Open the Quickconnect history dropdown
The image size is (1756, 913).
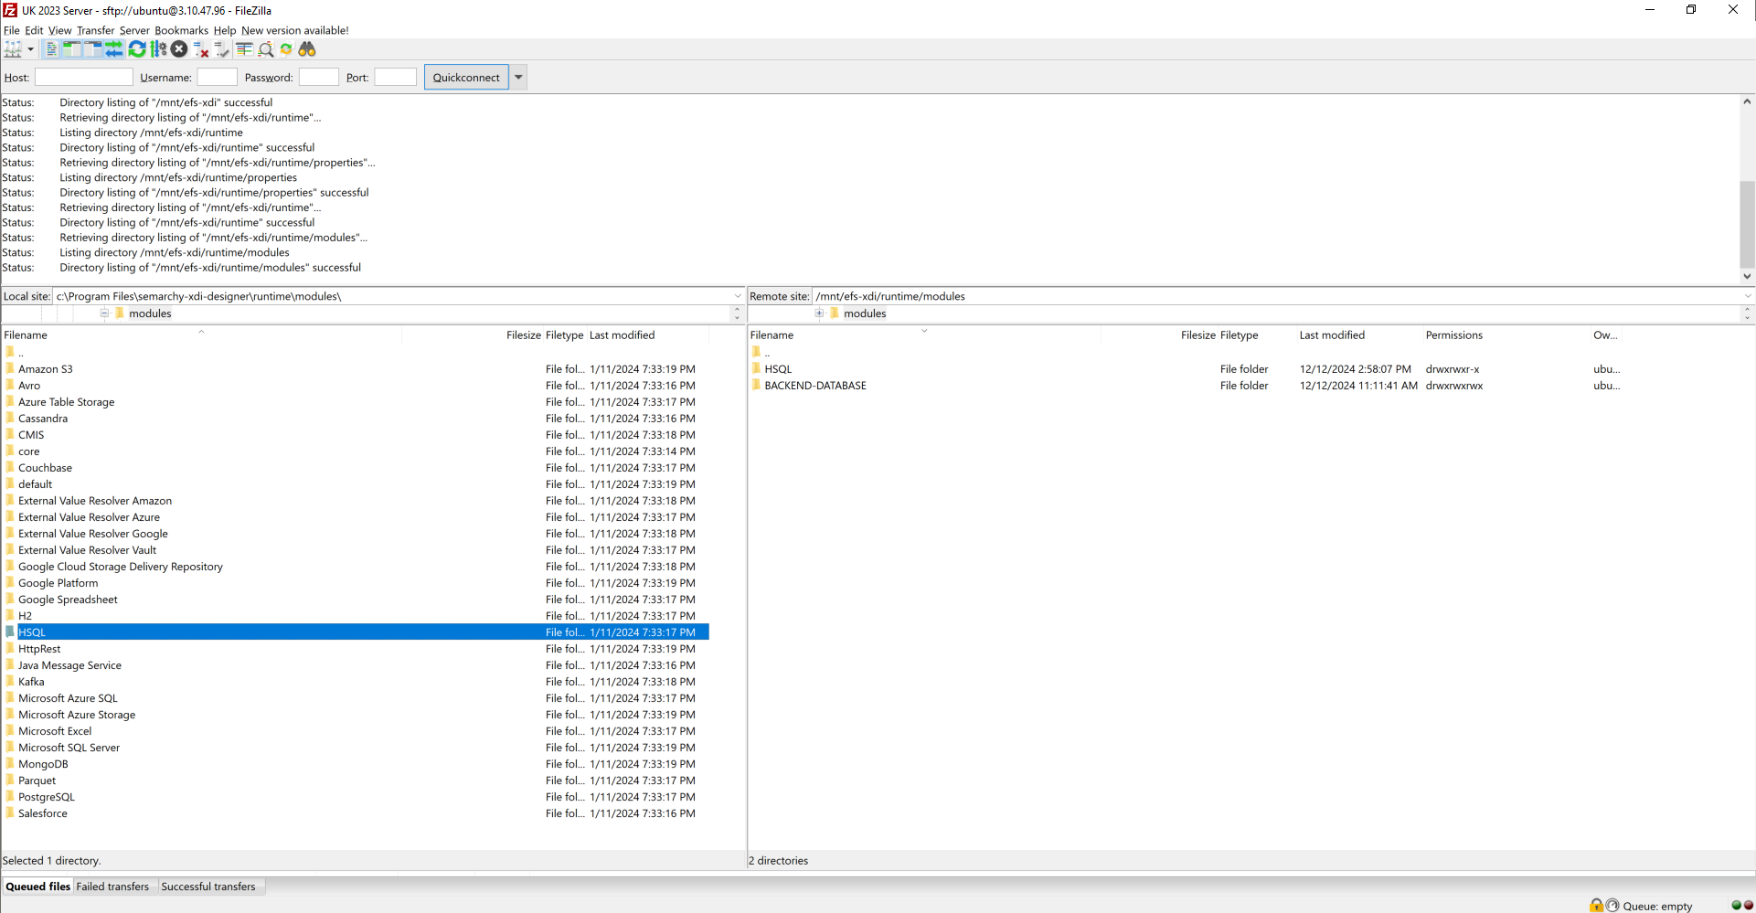point(519,78)
